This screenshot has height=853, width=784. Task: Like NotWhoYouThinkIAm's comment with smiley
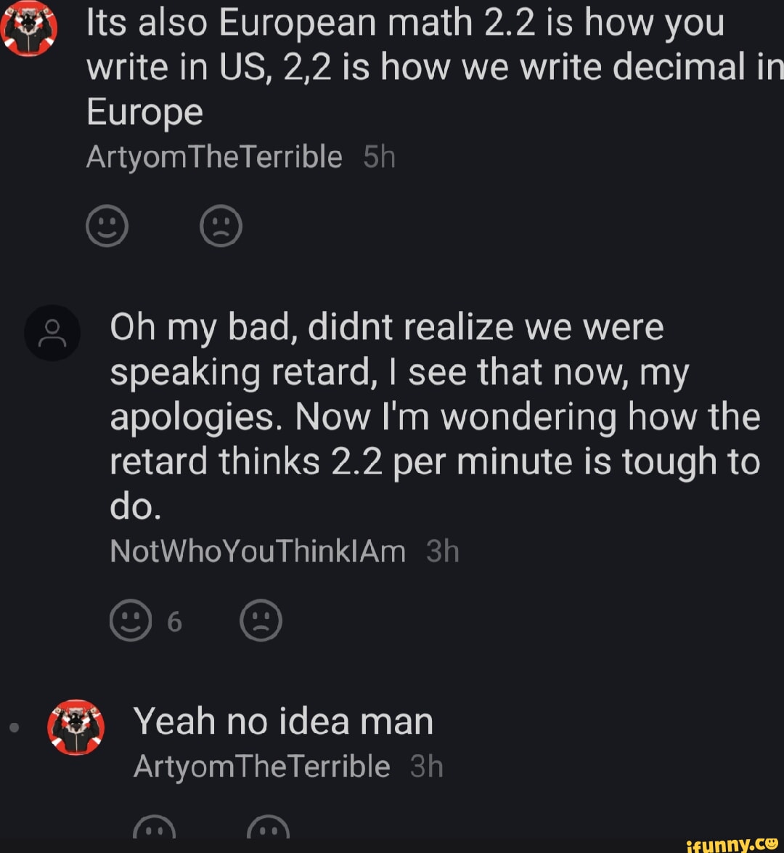point(131,620)
